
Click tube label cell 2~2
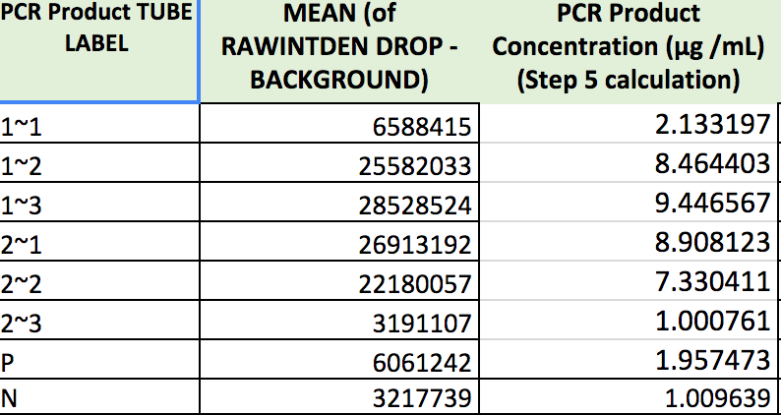click(98, 282)
